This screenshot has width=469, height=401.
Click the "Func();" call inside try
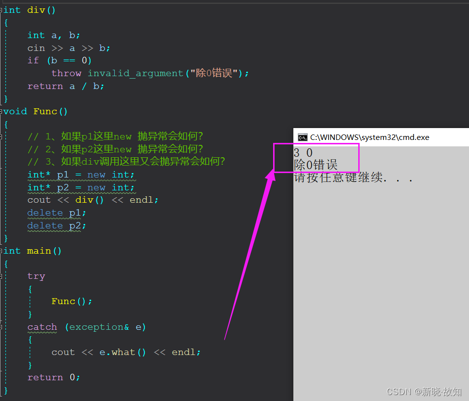click(x=72, y=301)
